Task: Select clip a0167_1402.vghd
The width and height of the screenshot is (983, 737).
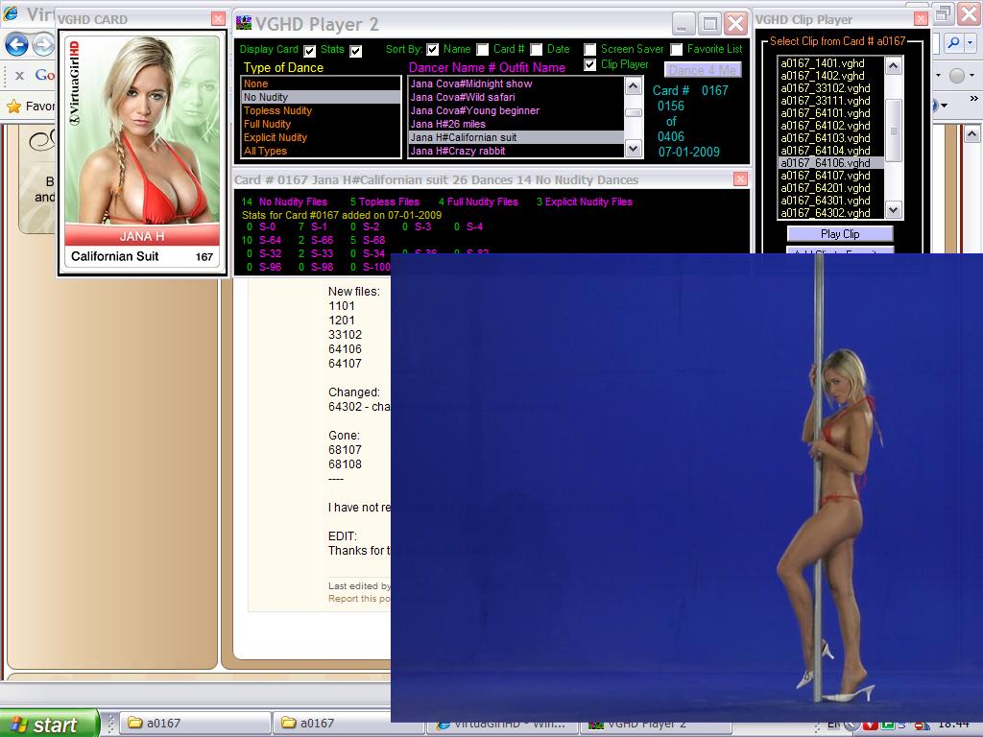Action: [830, 76]
